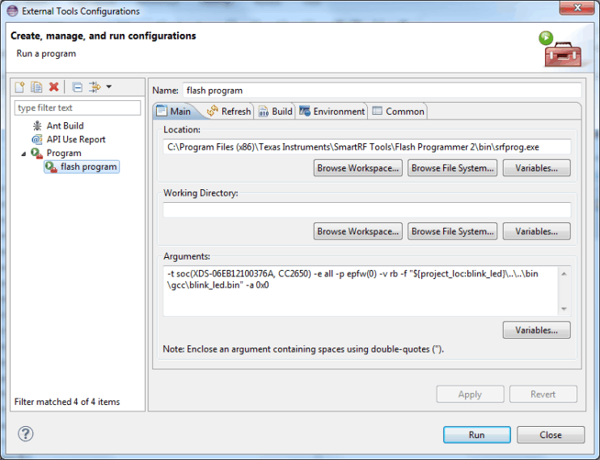Click the Location path field

(x=367, y=147)
